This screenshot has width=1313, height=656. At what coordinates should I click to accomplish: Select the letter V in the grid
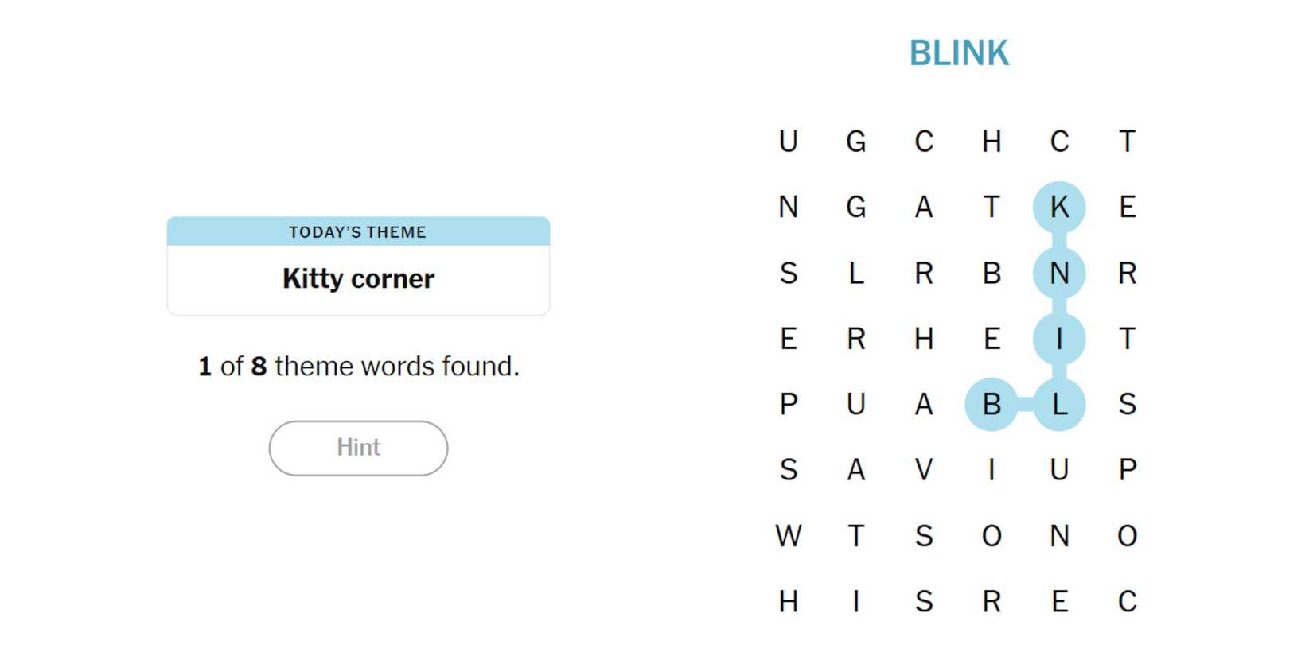[923, 470]
